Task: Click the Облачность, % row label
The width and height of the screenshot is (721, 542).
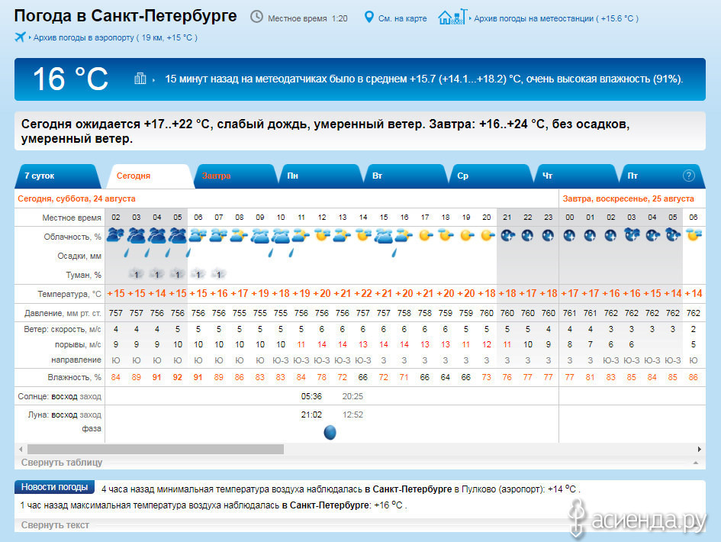Action: (72, 237)
